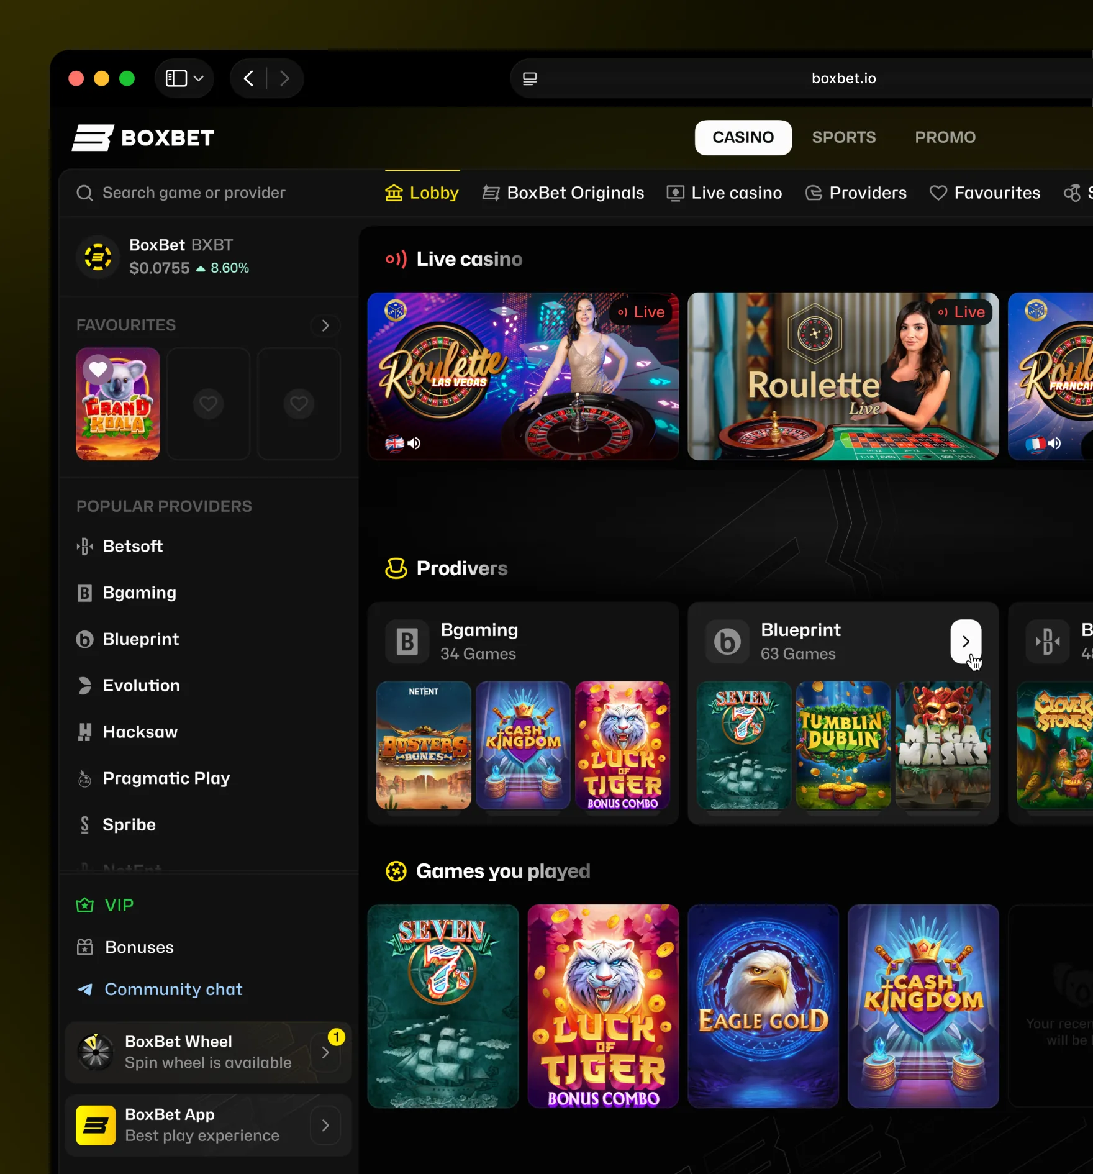1093x1174 pixels.
Task: Click the Live badge on Roulette Live card
Action: pyautogui.click(x=961, y=312)
